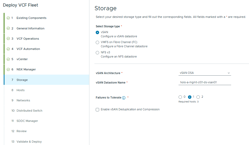Set Failures to Tolerate to 2
Image resolution: width=249 pixels, height=145 pixels.
(198, 97)
